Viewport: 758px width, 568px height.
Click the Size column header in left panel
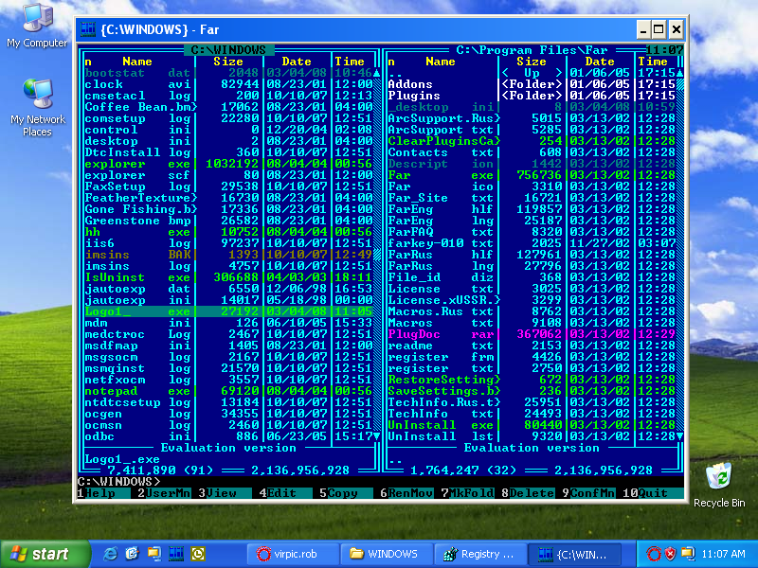click(228, 62)
